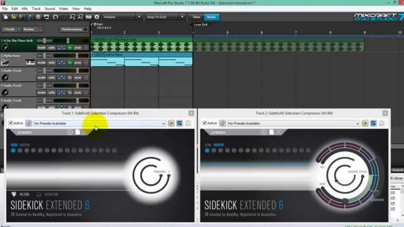Open the Edit menu
Image resolution: width=404 pixels, height=227 pixels.
tap(15, 9)
